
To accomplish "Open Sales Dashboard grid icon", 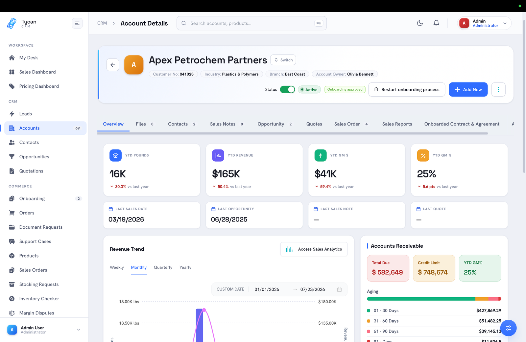I will (x=12, y=72).
